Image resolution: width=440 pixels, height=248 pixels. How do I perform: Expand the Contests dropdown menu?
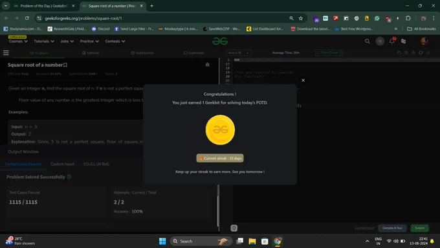[x=115, y=41]
